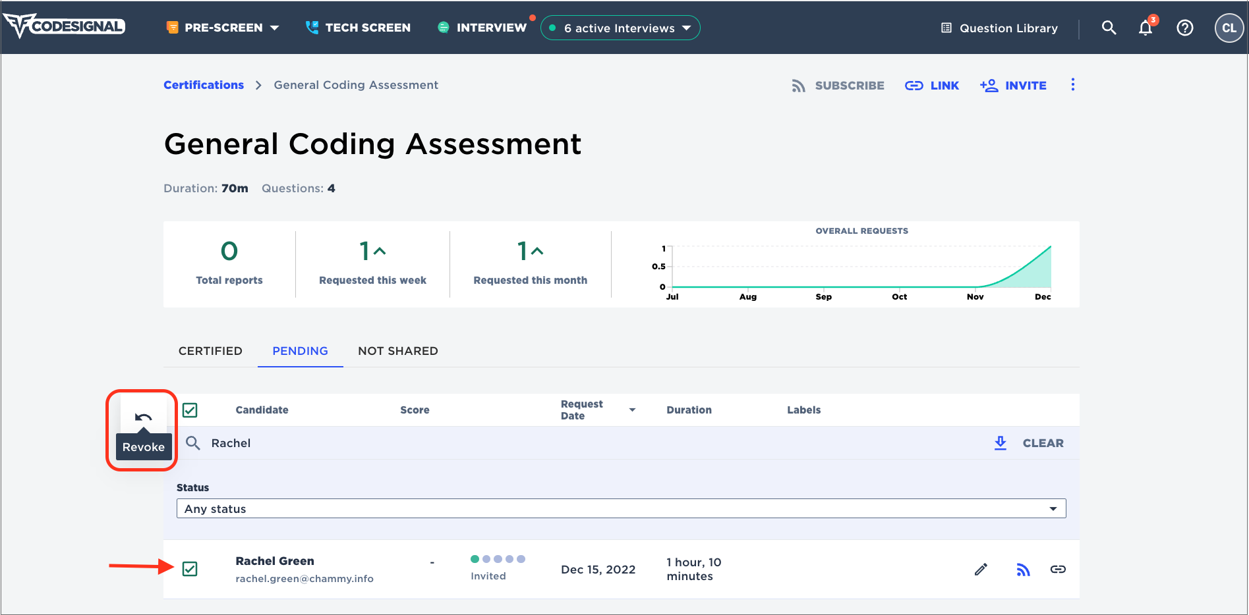The height and width of the screenshot is (615, 1249).
Task: Sort by Duration column
Action: 689,410
